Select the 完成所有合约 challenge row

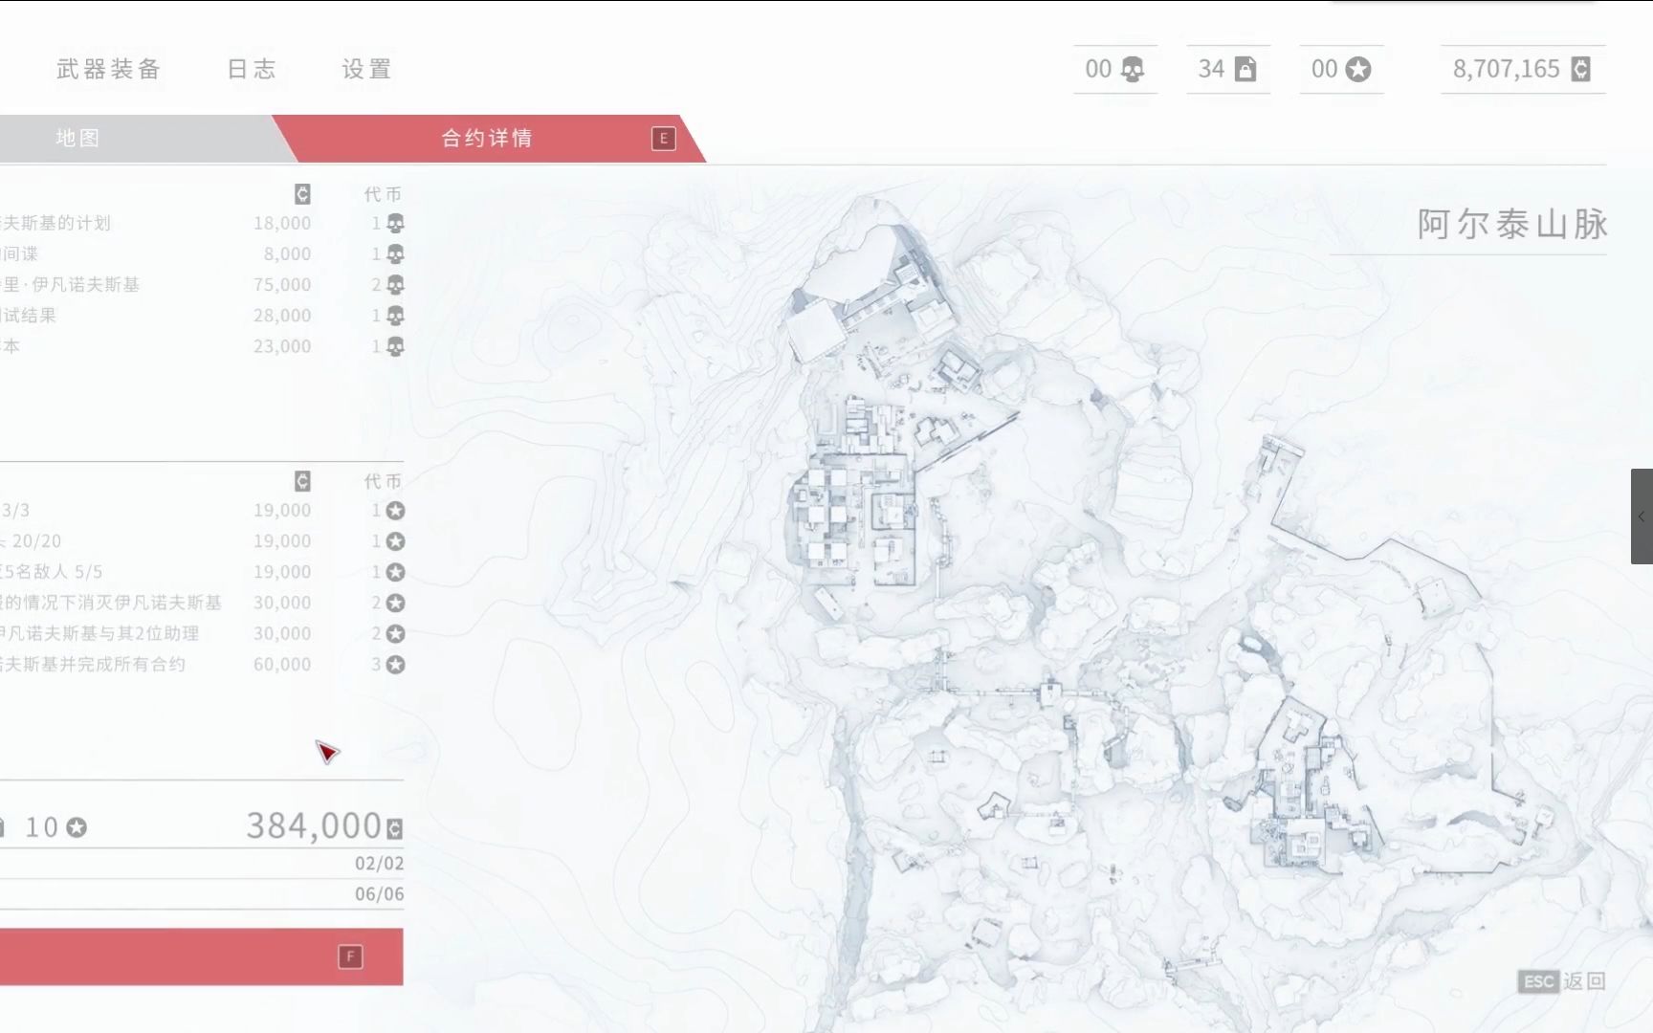click(x=202, y=664)
